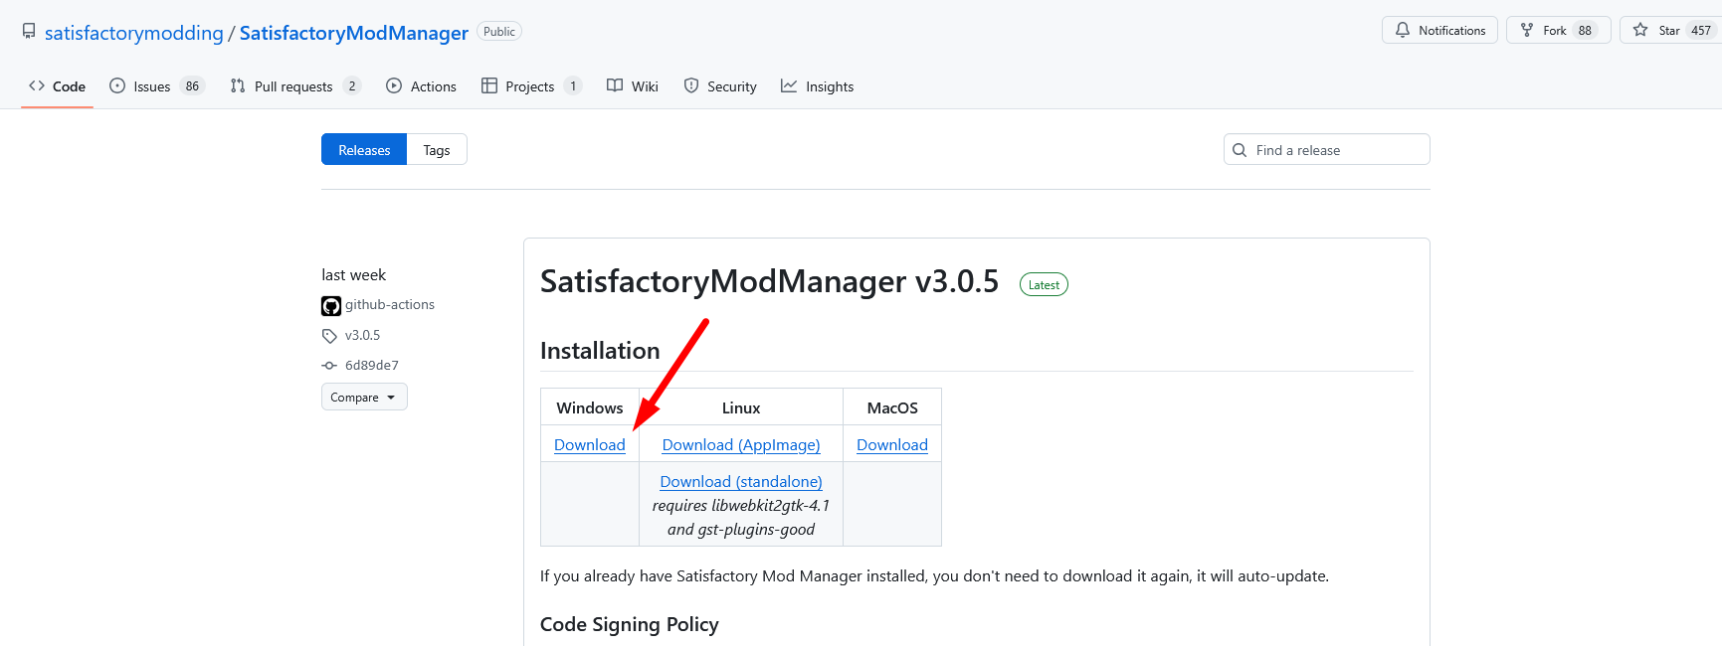Click the Linux Download (AppImage) link

coord(740,445)
